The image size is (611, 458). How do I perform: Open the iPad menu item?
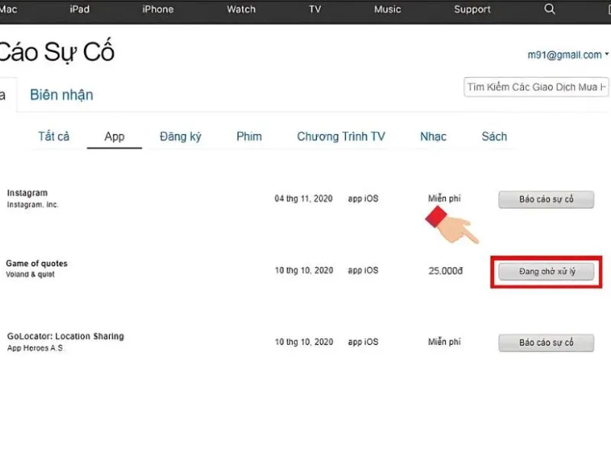coord(79,9)
